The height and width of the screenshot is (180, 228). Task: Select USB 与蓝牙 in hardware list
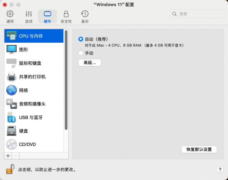(x=34, y=117)
